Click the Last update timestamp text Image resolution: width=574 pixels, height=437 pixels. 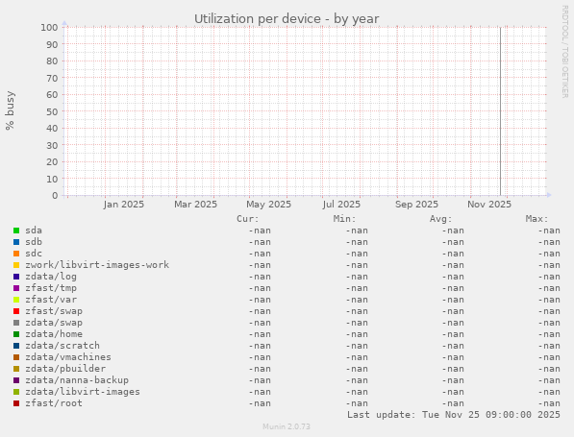click(x=454, y=415)
